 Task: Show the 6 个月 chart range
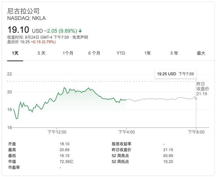tap(94, 53)
